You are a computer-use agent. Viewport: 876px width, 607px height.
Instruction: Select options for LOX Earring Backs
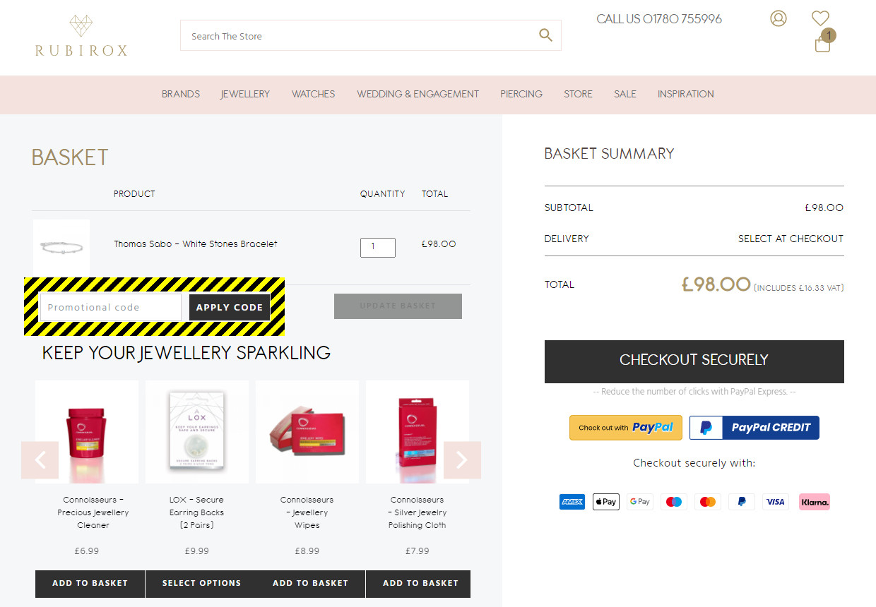point(201,583)
